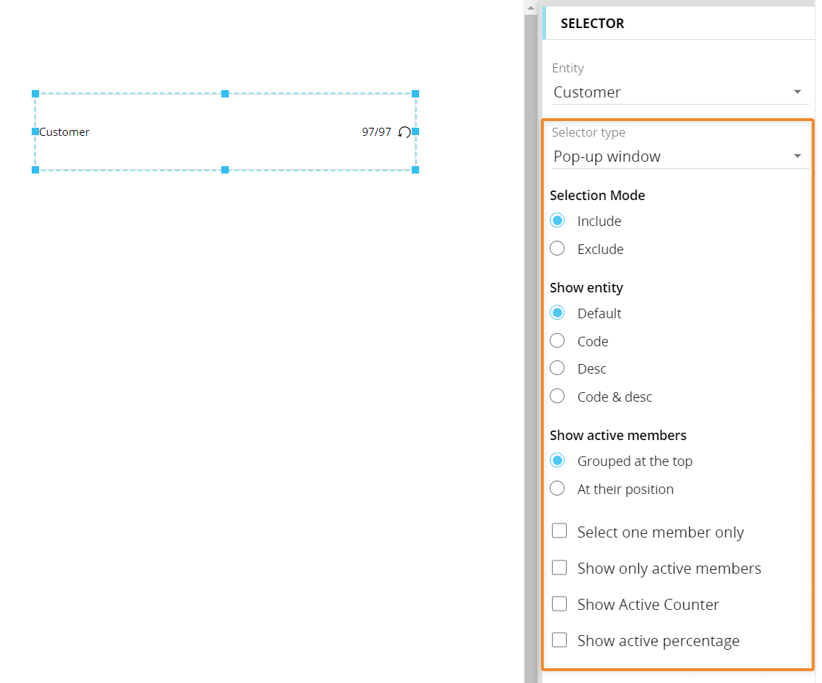This screenshot has width=822, height=683.
Task: Enable Select one member only checkbox
Action: [x=559, y=532]
